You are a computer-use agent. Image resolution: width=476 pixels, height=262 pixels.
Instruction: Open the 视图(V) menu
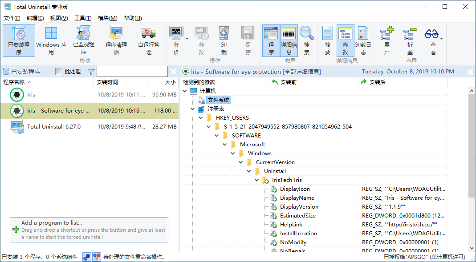click(x=59, y=18)
